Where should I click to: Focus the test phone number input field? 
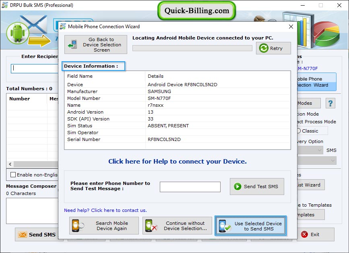click(190, 187)
